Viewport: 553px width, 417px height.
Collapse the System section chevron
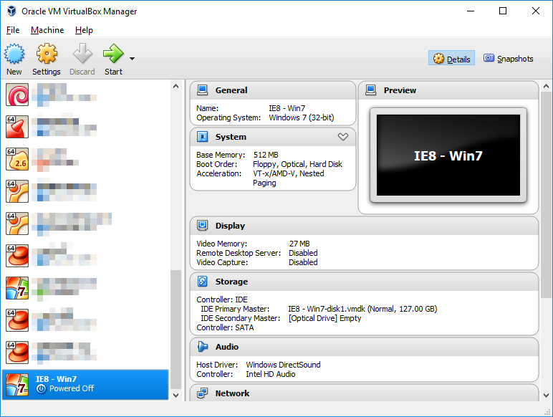pos(342,137)
